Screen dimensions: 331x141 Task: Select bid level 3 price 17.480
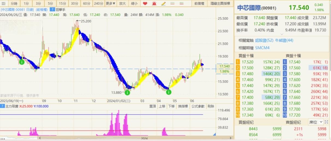pos(248,74)
